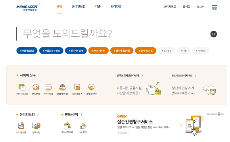Pause the banner slideshow
230x142 pixels.
pos(226,114)
